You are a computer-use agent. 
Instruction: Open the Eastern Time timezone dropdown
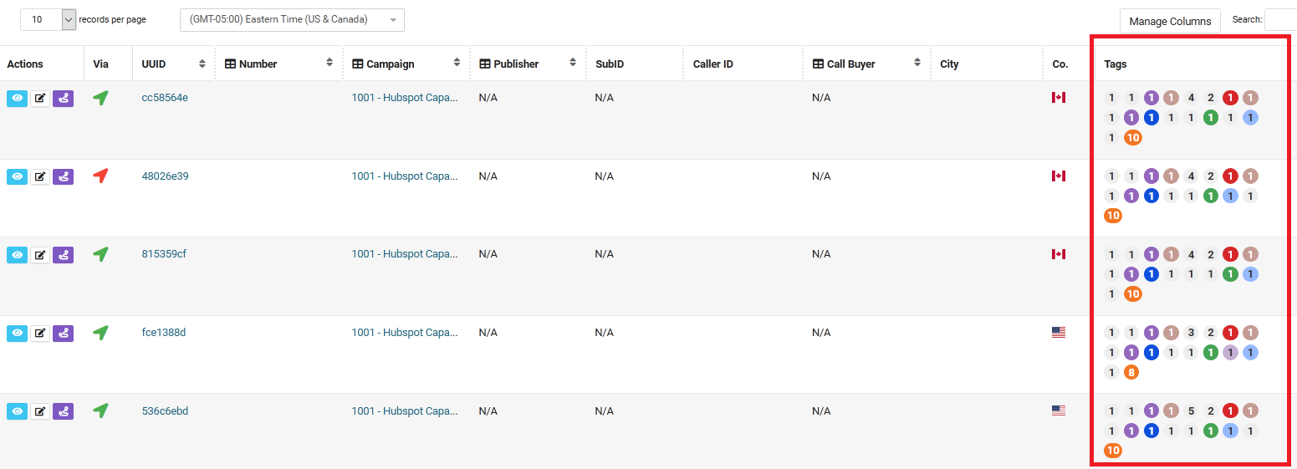point(292,20)
